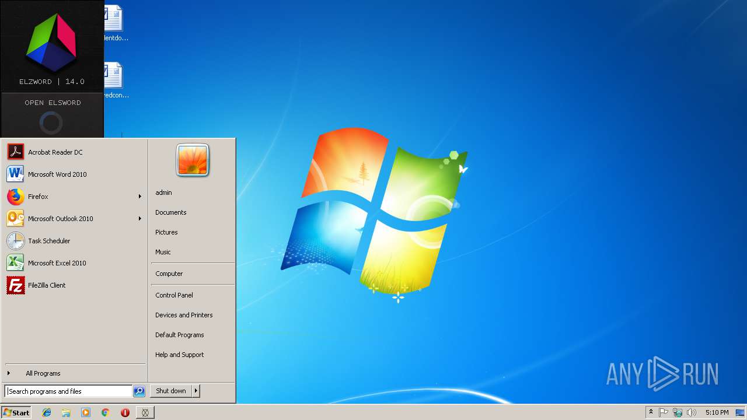Open Internet Explorer from taskbar
Screen dimensions: 747x420
tap(47, 412)
